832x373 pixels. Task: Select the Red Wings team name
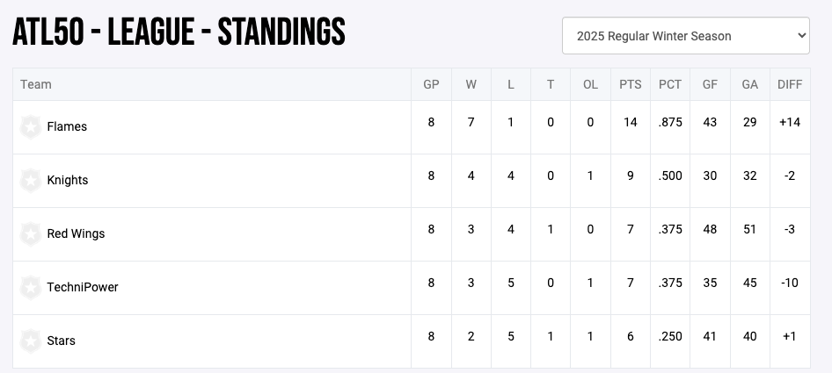coord(76,234)
